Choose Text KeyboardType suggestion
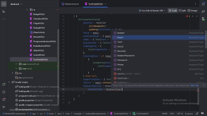The height and width of the screenshot is (116, 207). (x=158, y=42)
